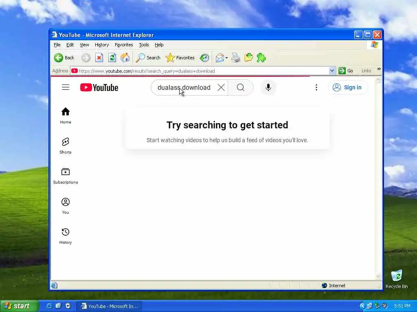Open History in the YouTube sidebar
Image resolution: width=417 pixels, height=312 pixels.
[66, 236]
